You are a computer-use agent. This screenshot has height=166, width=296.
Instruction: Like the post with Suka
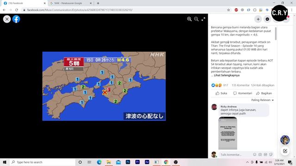click(x=221, y=93)
